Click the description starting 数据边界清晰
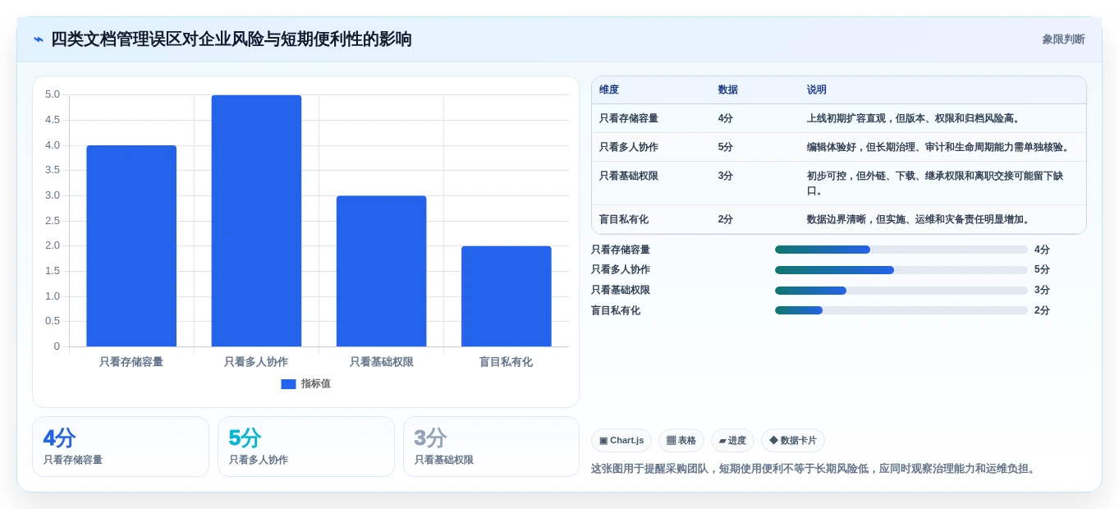This screenshot has width=1119, height=509. [x=920, y=219]
